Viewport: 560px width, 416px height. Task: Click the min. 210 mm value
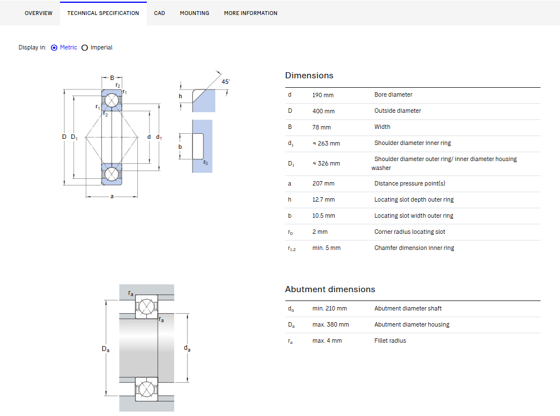click(x=329, y=308)
